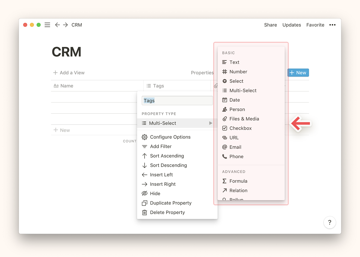Image resolution: width=360 pixels, height=257 pixels.
Task: Click the Select property icon
Action: click(224, 81)
